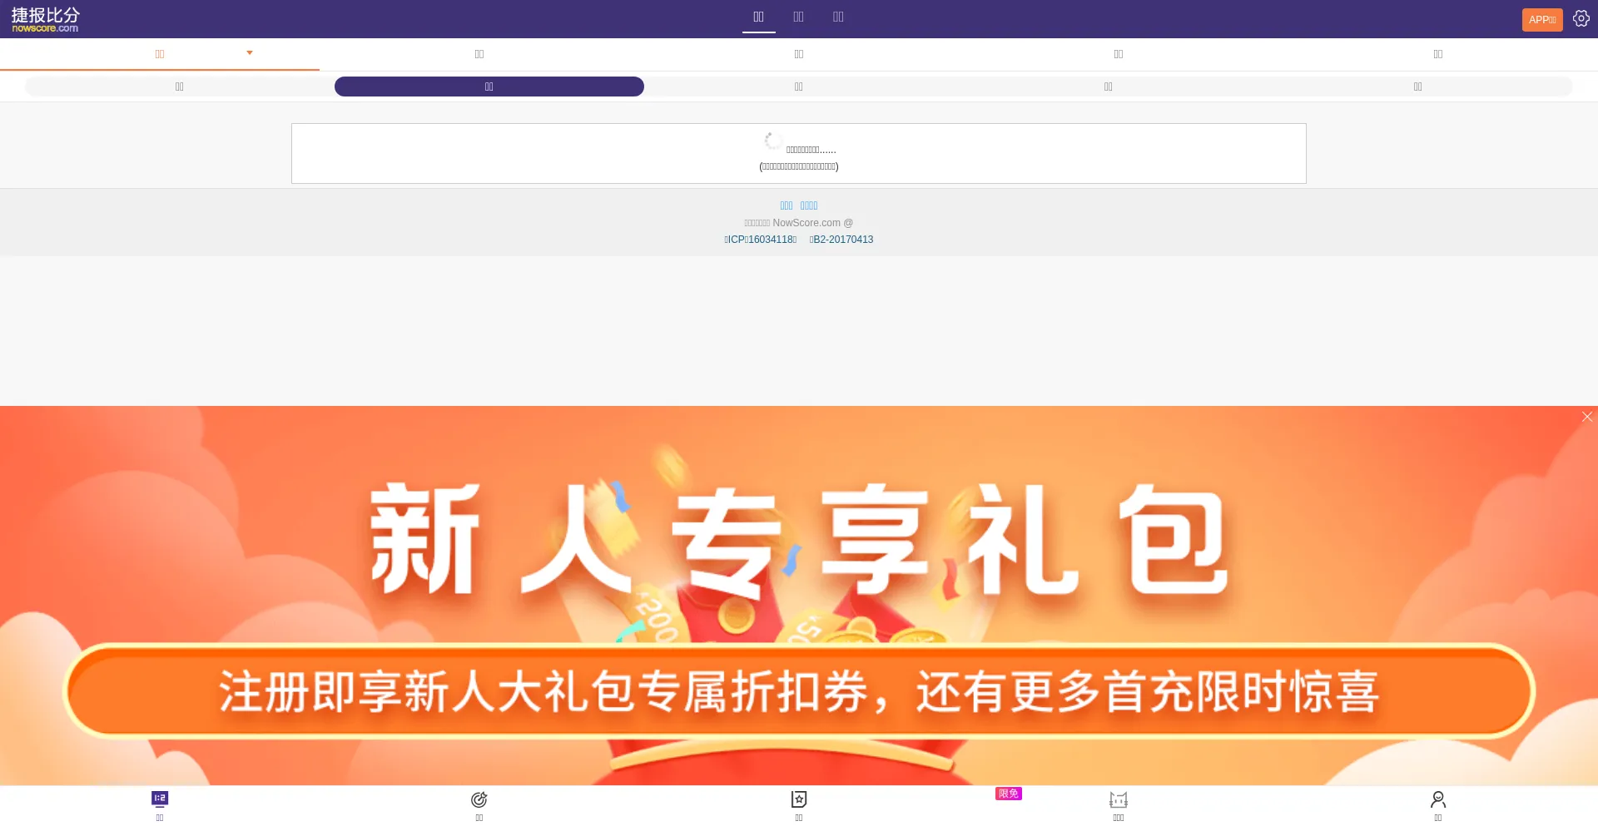
Task: Dismiss the promo banner via its X button
Action: [1587, 416]
